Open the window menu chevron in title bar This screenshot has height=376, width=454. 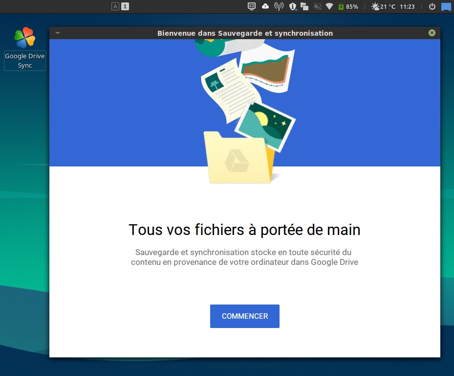[57, 33]
